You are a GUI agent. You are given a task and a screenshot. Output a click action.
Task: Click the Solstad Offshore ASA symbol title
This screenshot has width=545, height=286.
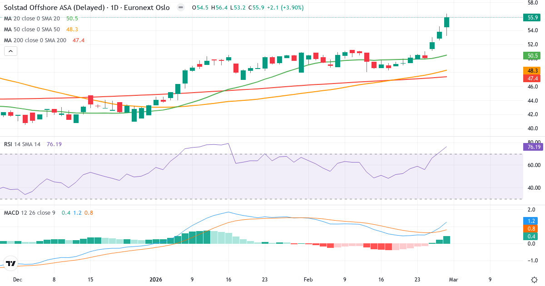click(87, 8)
